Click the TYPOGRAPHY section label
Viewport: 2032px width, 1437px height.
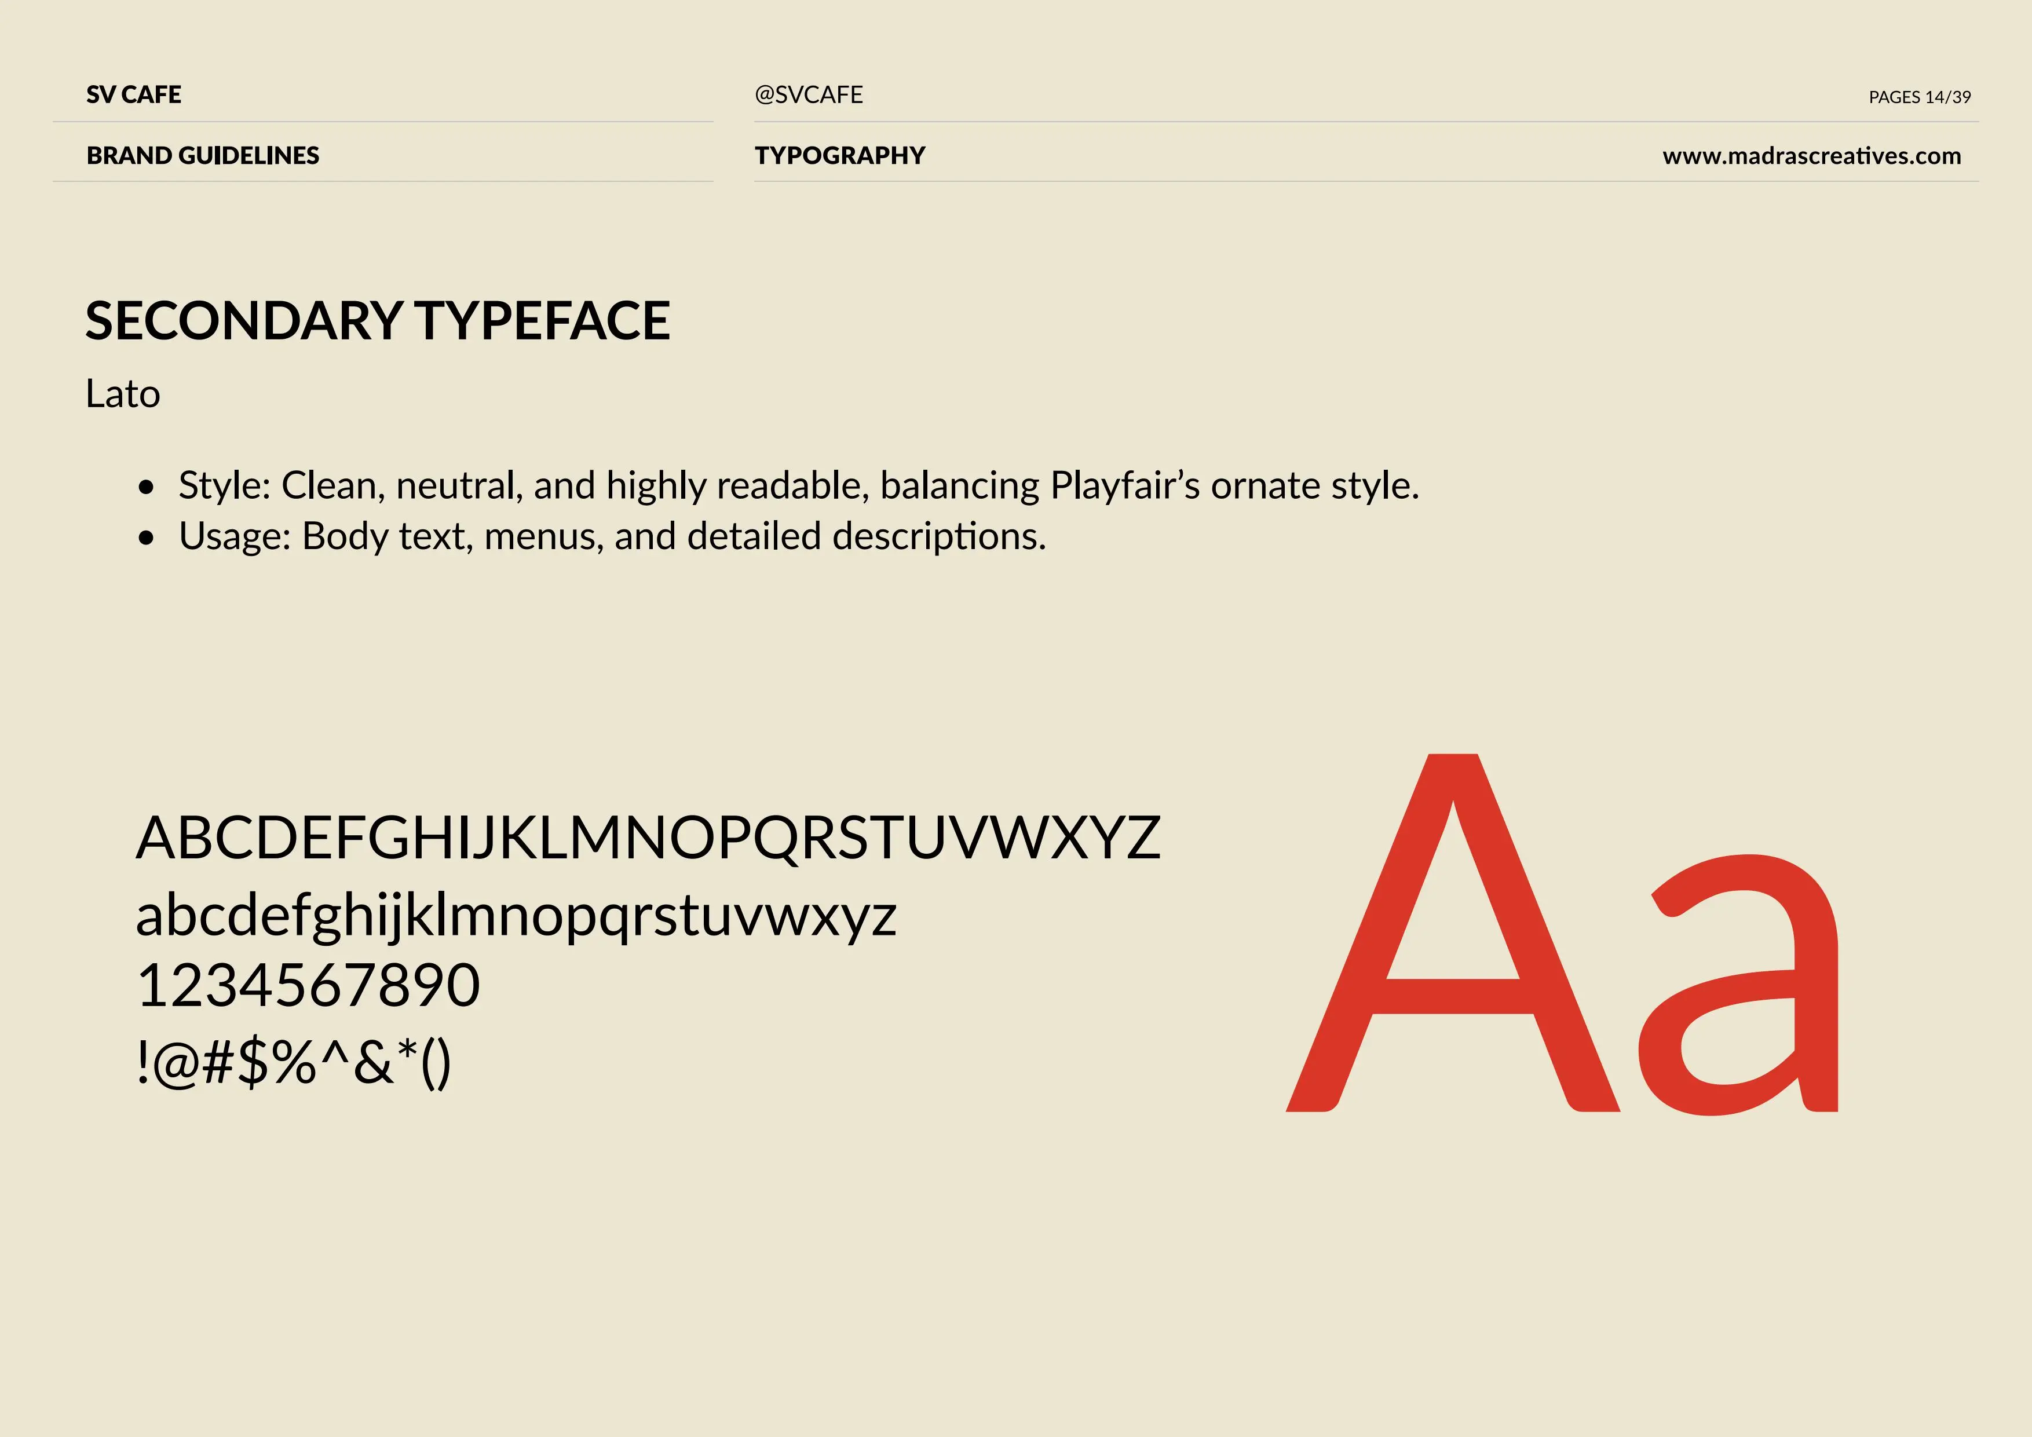point(839,156)
